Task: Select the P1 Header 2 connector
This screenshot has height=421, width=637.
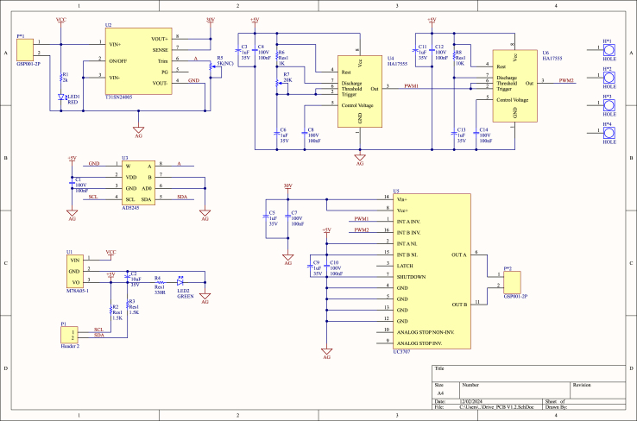Action: pyautogui.click(x=69, y=335)
